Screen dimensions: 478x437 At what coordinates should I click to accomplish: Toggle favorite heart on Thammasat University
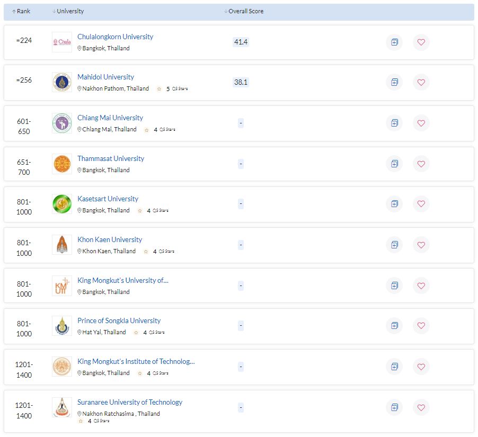pyautogui.click(x=421, y=164)
